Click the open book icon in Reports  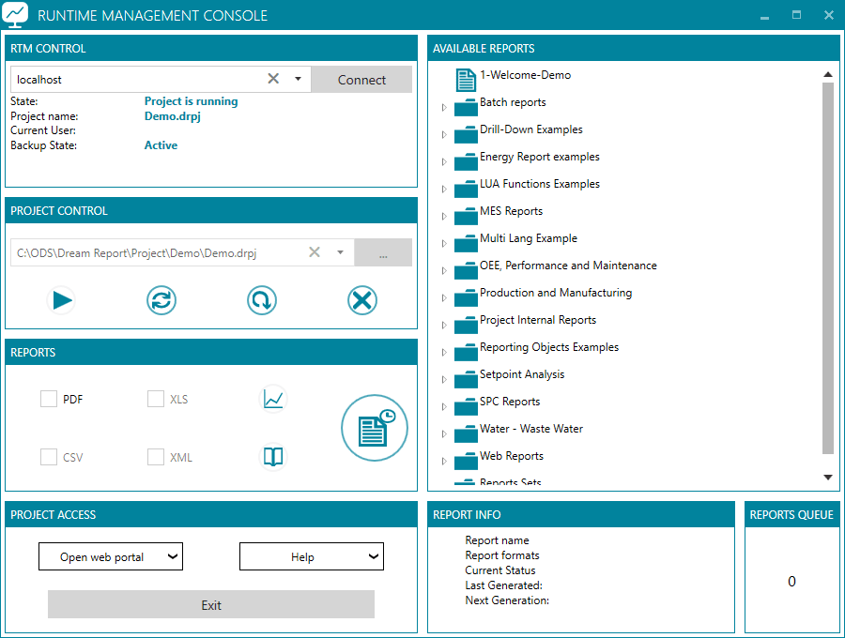tap(273, 457)
